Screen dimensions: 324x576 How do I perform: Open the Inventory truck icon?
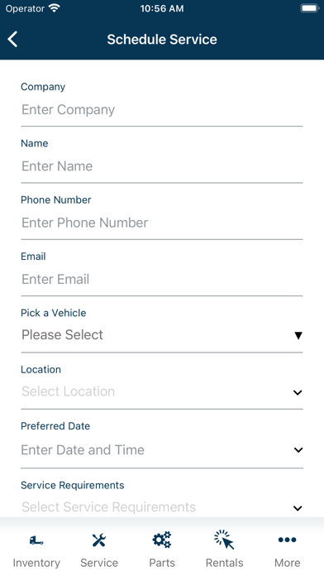click(36, 540)
